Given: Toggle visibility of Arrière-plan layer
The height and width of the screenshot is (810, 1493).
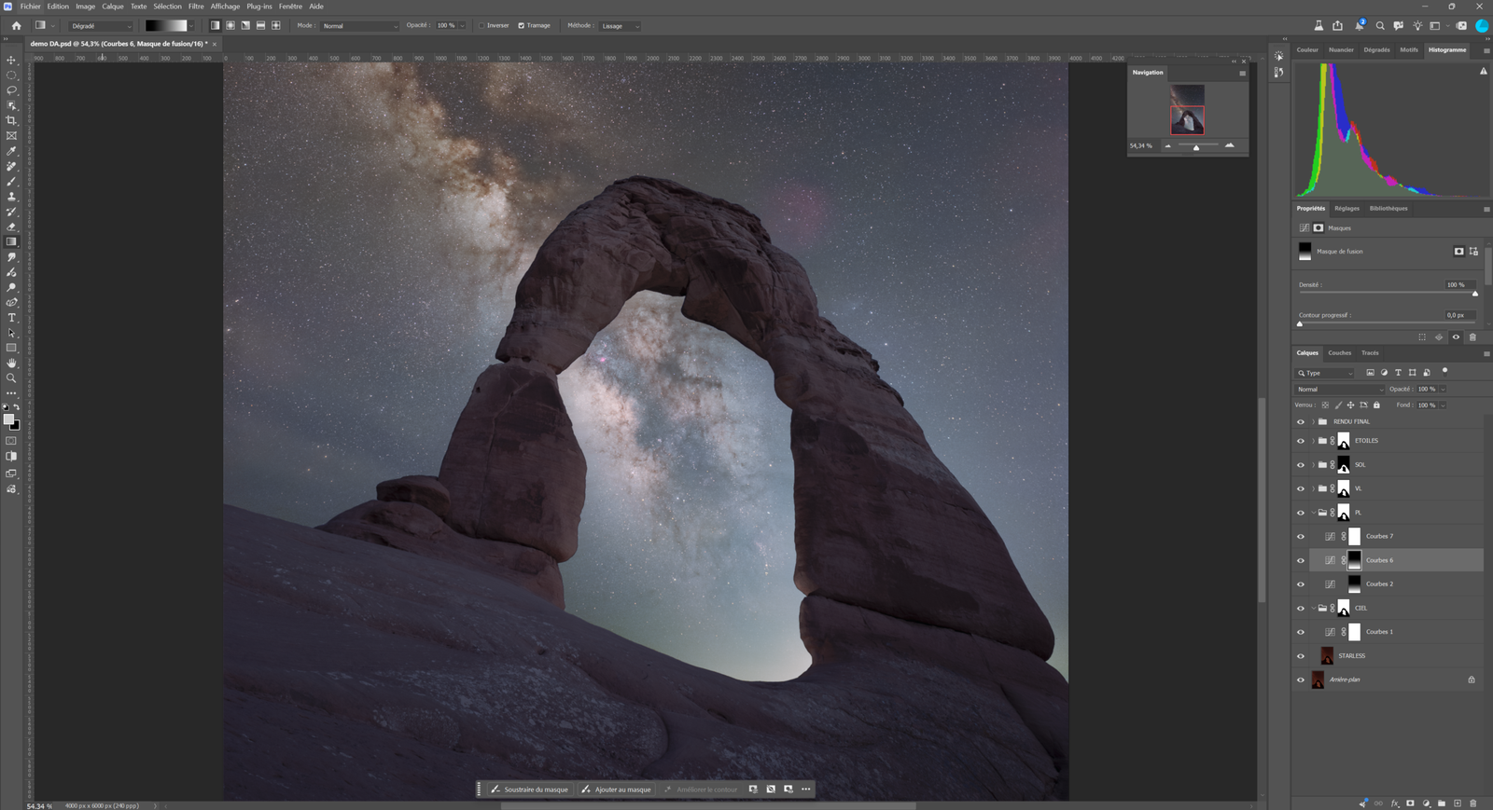Looking at the screenshot, I should tap(1301, 680).
